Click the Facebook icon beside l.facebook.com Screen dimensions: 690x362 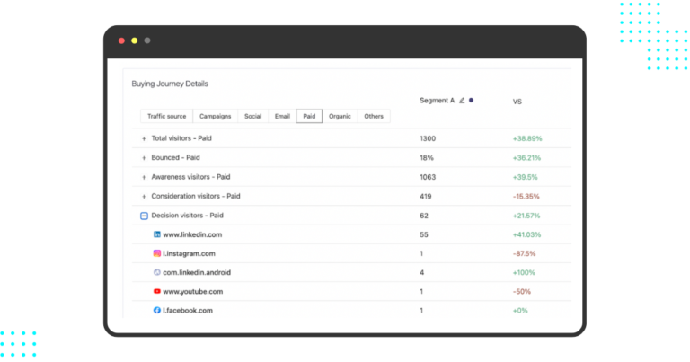156,310
